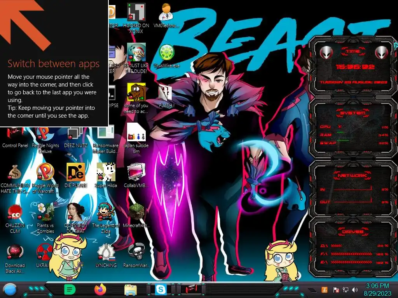Select the Peggle Nights Deluxe icon
Screen dimensions: 398x298
pyautogui.click(x=45, y=140)
